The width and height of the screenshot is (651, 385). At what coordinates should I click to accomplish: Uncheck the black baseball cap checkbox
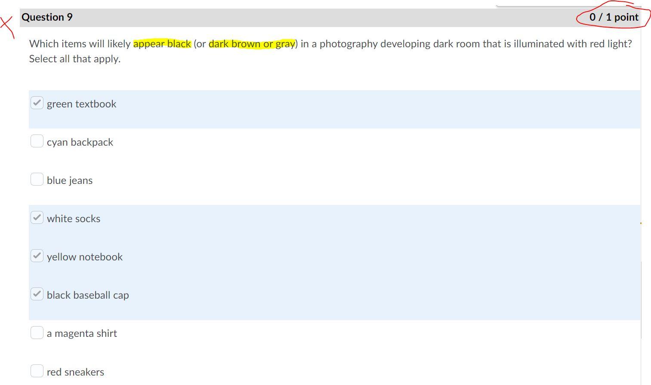click(37, 294)
